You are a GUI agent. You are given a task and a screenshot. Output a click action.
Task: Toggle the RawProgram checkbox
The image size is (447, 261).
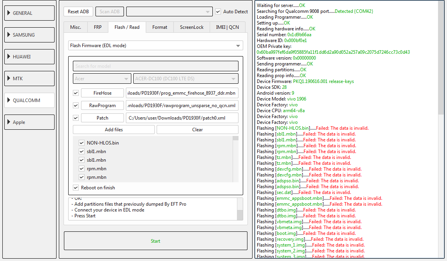click(76, 106)
